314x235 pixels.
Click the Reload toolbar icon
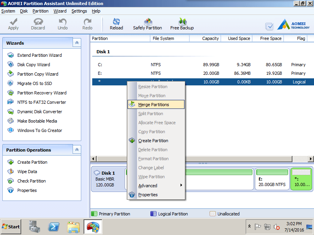pyautogui.click(x=116, y=22)
